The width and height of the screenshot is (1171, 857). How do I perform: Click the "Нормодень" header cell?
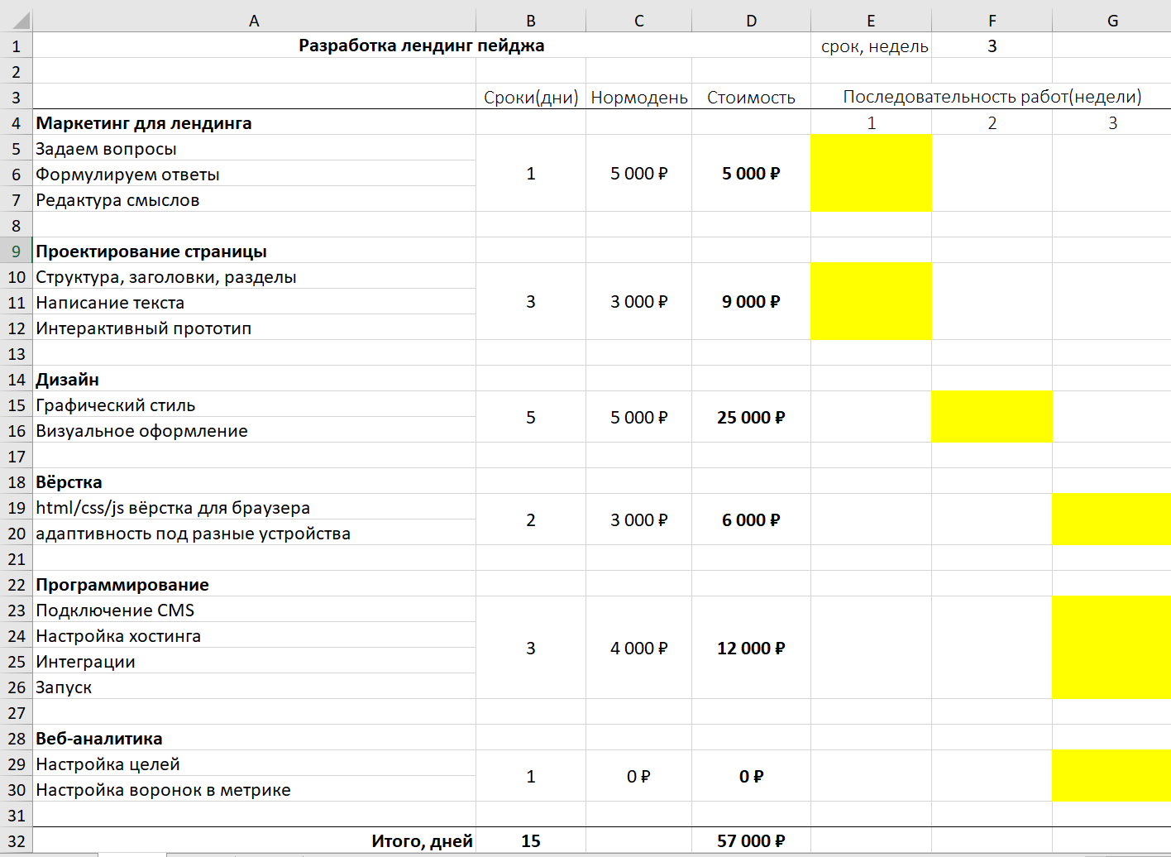(638, 98)
